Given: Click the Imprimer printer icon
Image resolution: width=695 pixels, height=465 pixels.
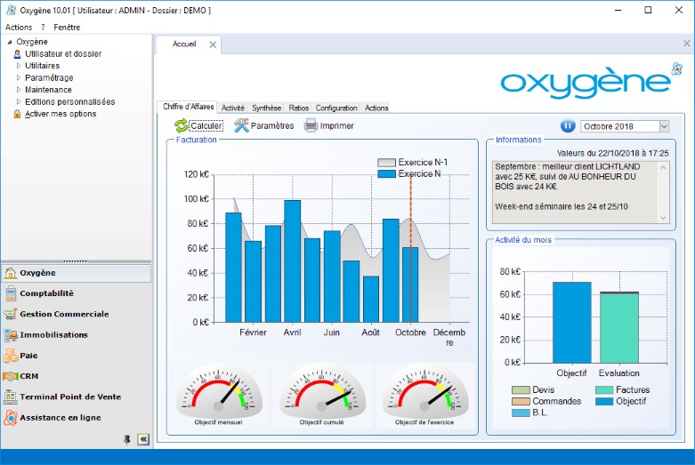Looking at the screenshot, I should [x=311, y=125].
